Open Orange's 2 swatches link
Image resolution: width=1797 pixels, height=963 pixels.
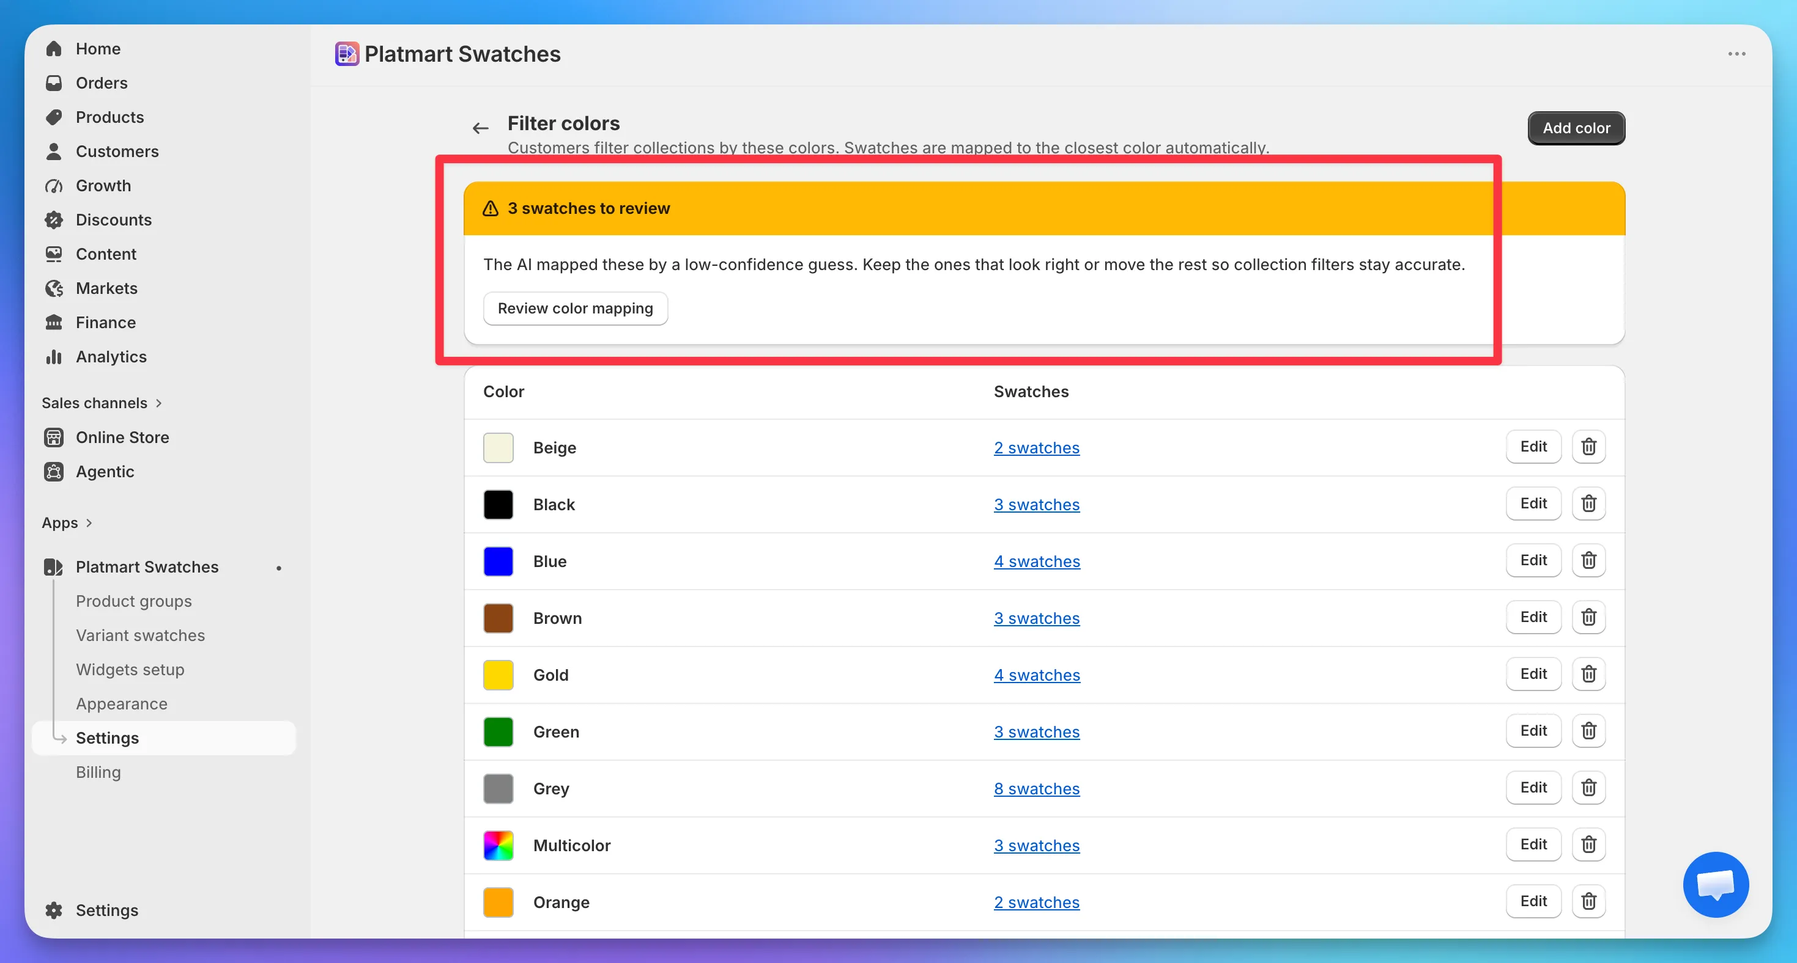[x=1037, y=902]
